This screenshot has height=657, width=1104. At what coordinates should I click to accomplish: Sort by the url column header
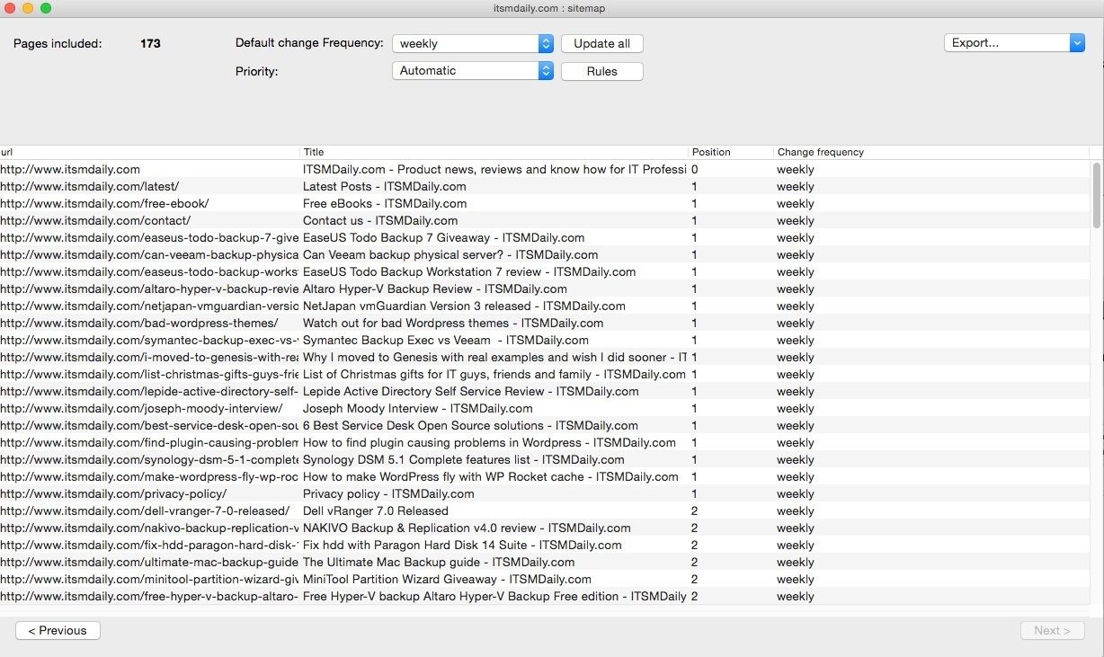tap(149, 152)
